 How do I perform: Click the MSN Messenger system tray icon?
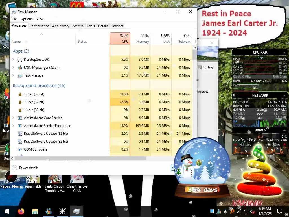coord(219,211)
